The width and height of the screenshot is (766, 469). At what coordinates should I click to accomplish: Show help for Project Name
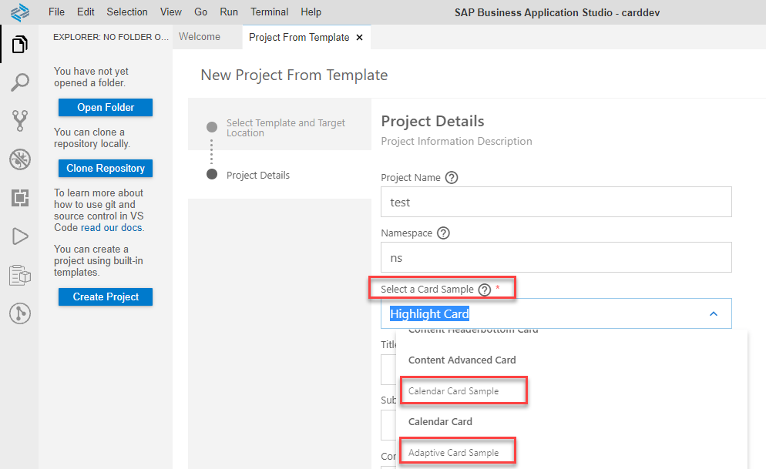[452, 178]
